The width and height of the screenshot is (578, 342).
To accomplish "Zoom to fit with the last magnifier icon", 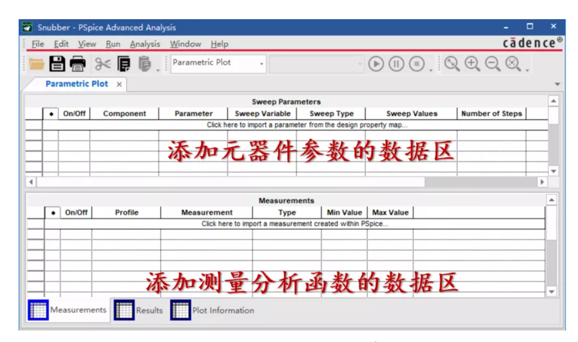I will click(513, 64).
